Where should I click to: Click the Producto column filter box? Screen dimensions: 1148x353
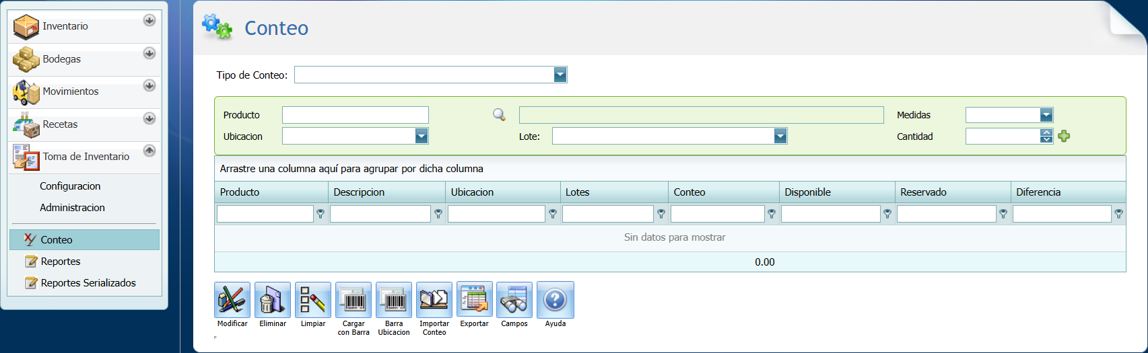point(265,214)
